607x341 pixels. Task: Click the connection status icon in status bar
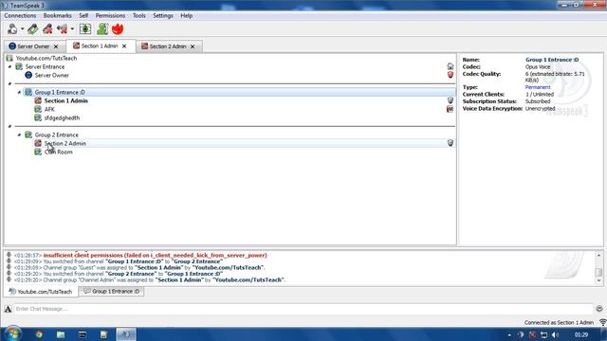tap(602, 322)
